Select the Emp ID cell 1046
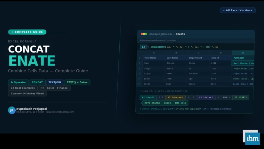Image resolution: width=264 pixels, height=149 pixels. [221, 84]
